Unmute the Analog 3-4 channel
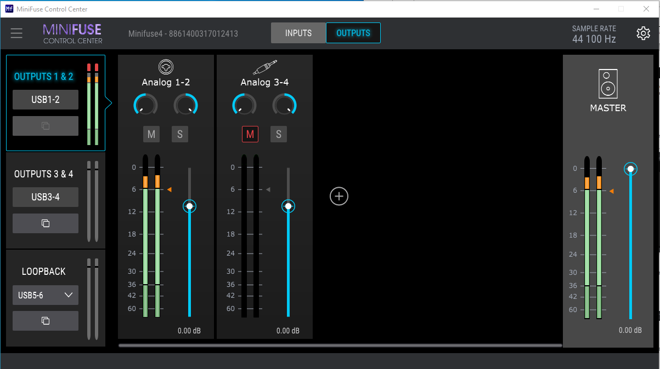Image resolution: width=660 pixels, height=369 pixels. (x=250, y=134)
